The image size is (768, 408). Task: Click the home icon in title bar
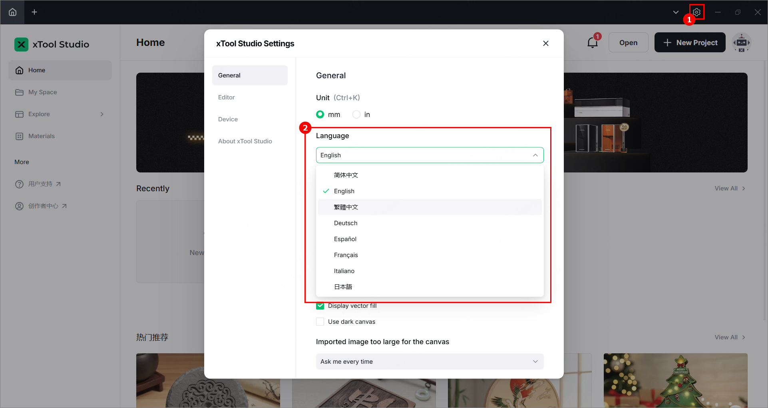point(12,12)
